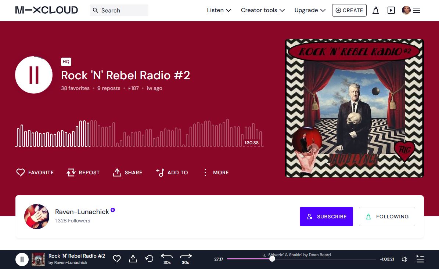Expand the Listen dropdown menu
Screen dimensions: 439x269
(x=219, y=10)
